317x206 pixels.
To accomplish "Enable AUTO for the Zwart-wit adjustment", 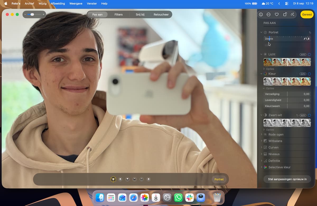I will 303,115.
